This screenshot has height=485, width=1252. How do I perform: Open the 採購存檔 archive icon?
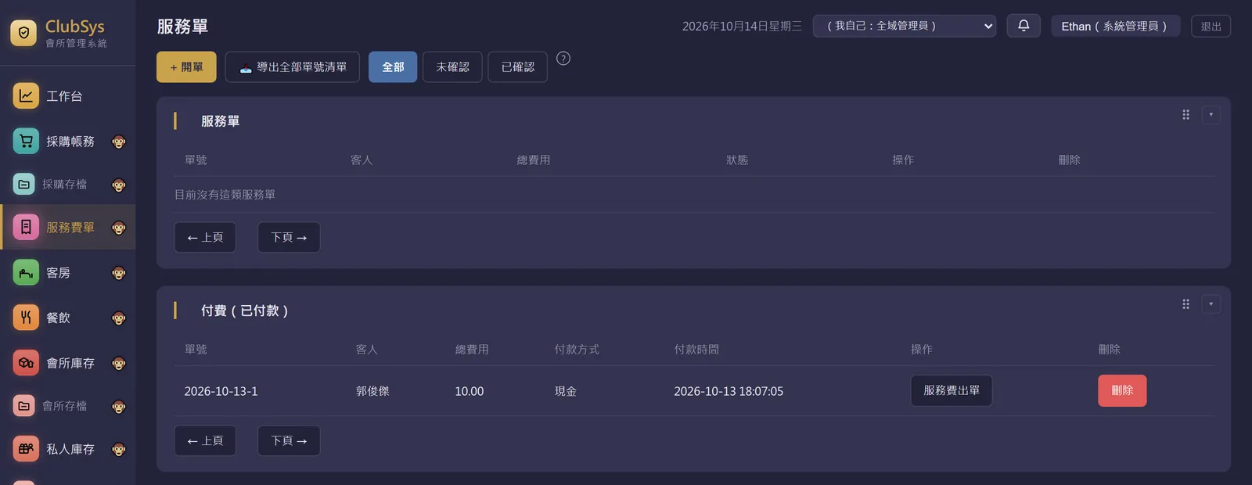click(24, 185)
